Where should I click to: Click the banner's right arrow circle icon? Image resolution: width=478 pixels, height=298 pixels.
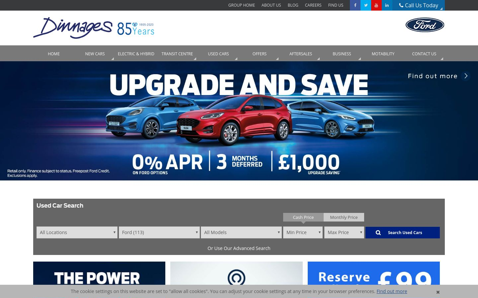pyautogui.click(x=466, y=76)
